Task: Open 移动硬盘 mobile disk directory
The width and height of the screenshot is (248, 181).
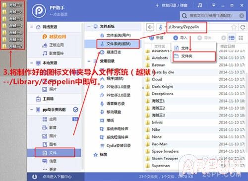Action: tap(111, 112)
